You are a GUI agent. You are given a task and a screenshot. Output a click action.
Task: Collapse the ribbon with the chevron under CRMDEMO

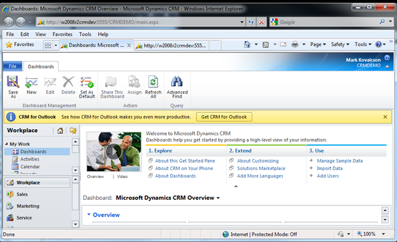pos(387,66)
